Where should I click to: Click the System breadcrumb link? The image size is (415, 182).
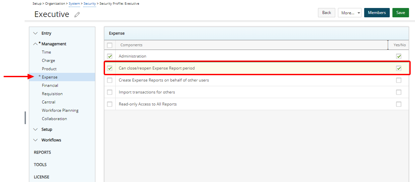(74, 4)
